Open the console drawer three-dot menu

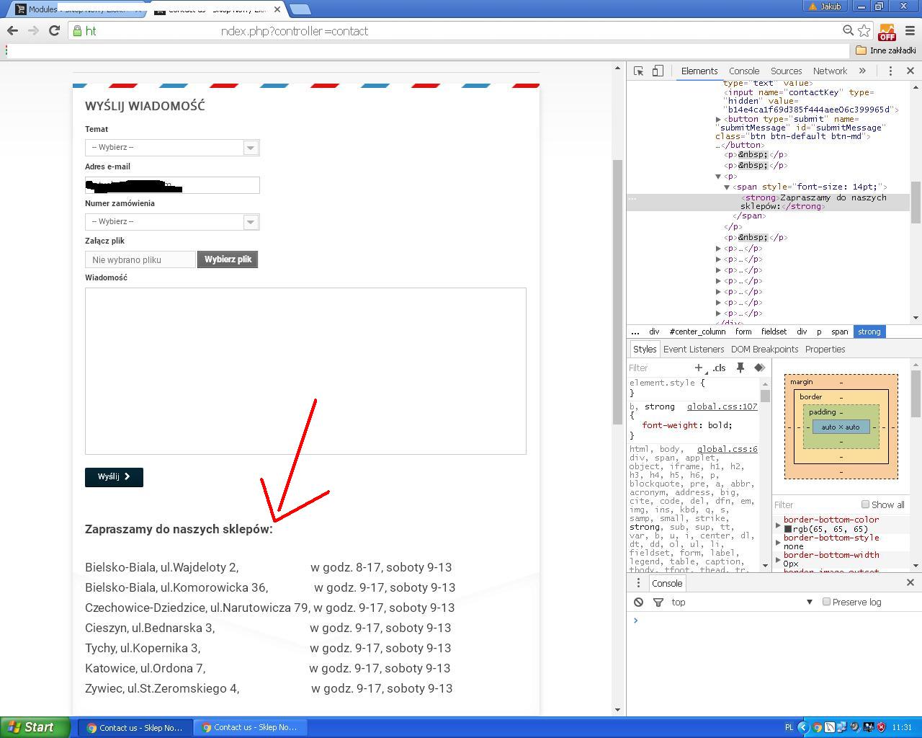click(x=638, y=583)
